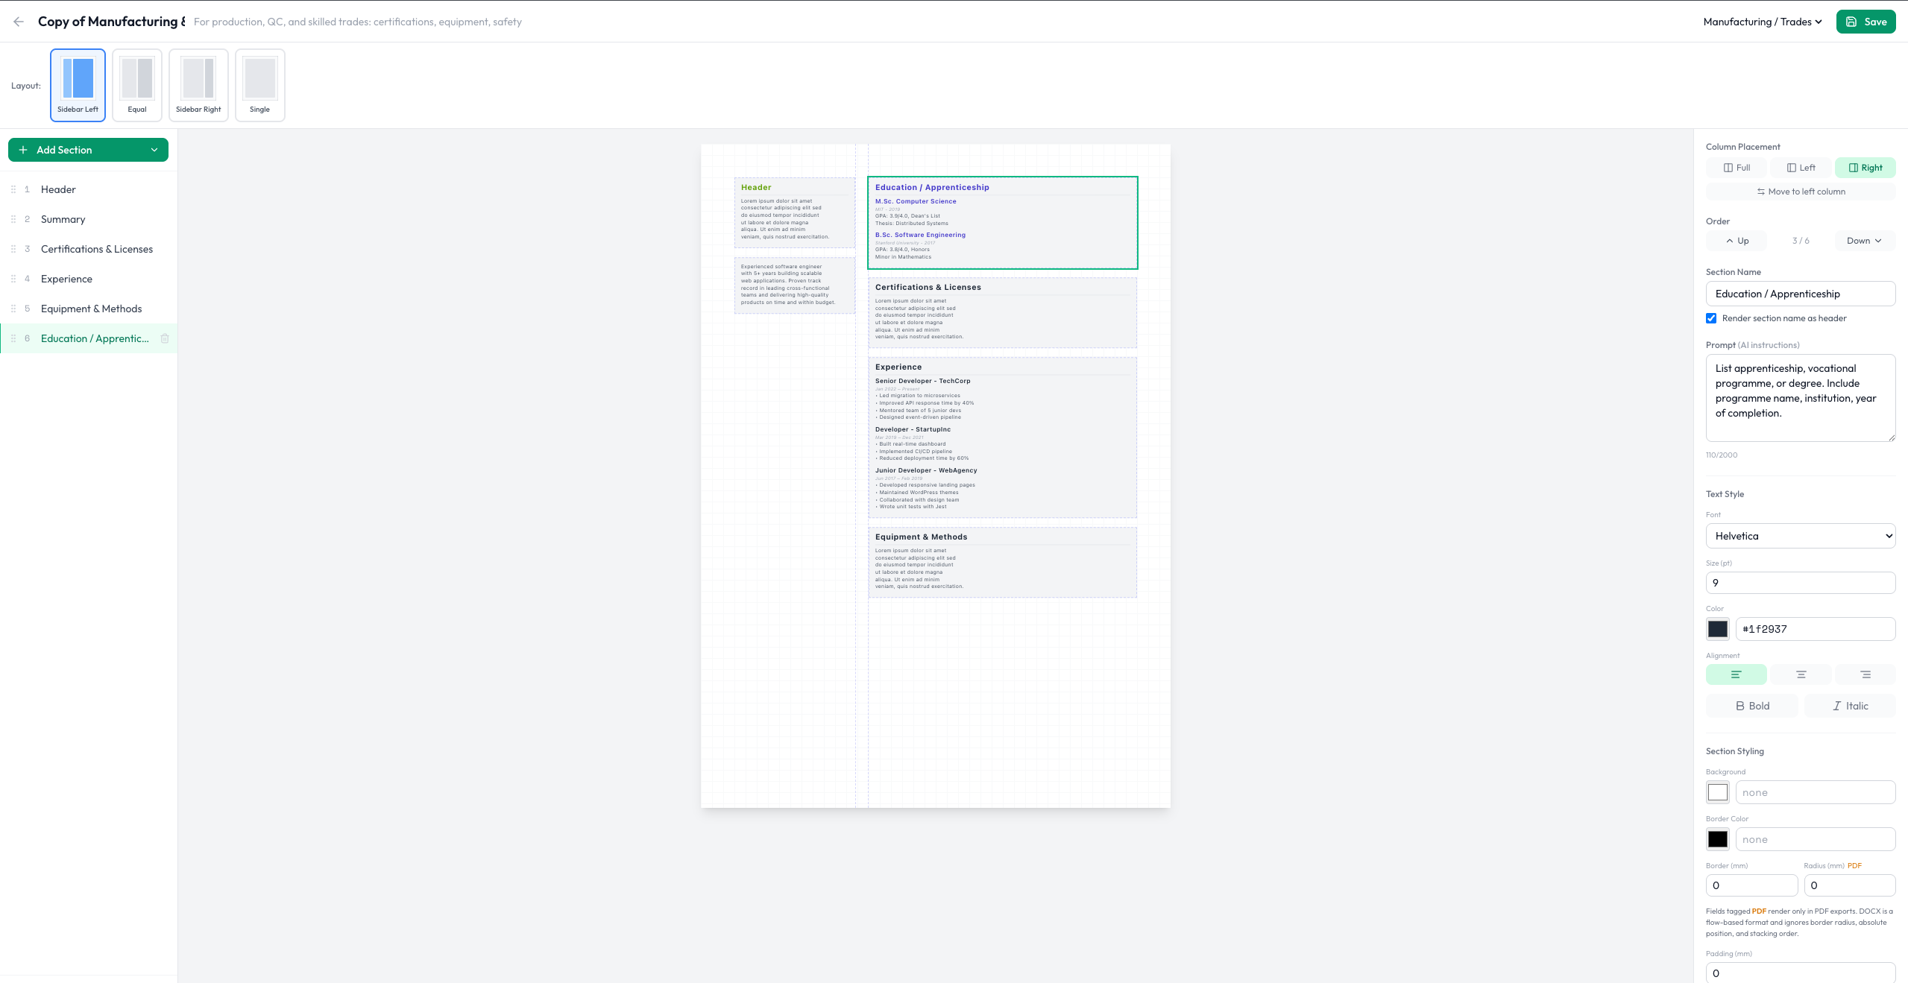Image resolution: width=1908 pixels, height=983 pixels.
Task: Click drag handle for Education / Apprenticeship row
Action: (13, 338)
